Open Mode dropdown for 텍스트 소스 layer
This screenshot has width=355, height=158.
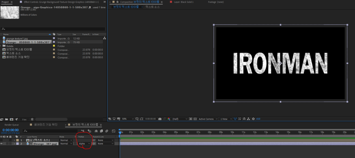pyautogui.click(x=66, y=140)
